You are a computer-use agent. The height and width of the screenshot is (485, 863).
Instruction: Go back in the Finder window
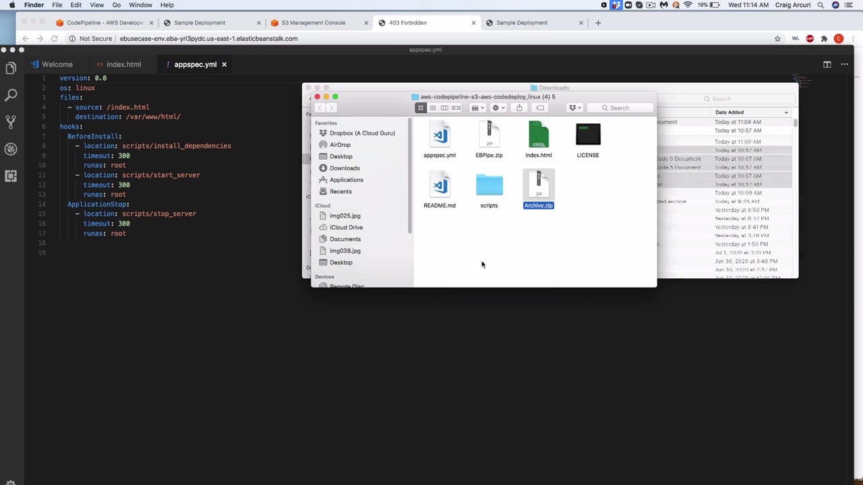[x=320, y=108]
